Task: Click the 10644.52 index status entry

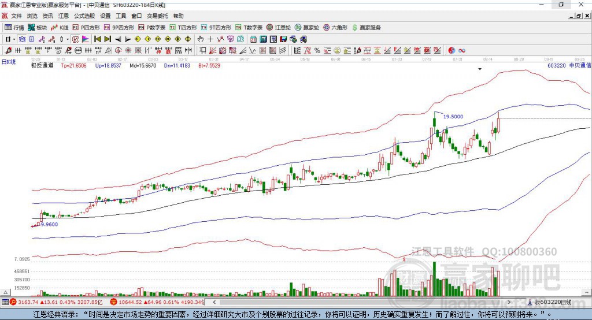Action: [161, 302]
